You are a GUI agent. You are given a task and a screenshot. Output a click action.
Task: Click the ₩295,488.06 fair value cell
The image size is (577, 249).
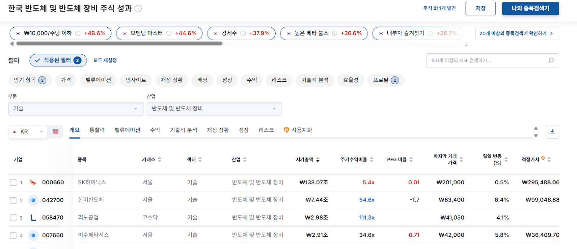pos(541,182)
